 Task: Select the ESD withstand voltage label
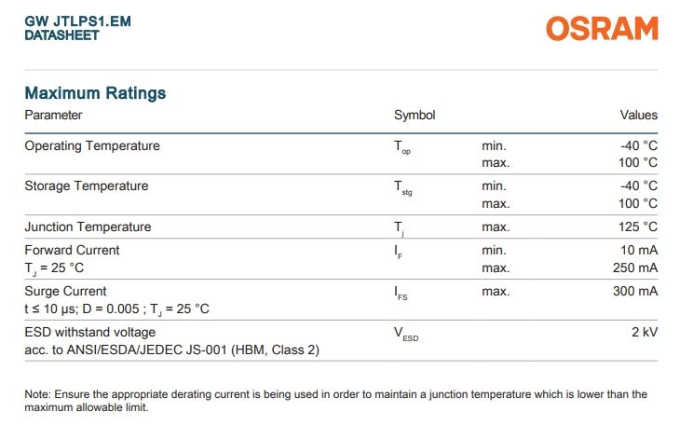tap(90, 332)
